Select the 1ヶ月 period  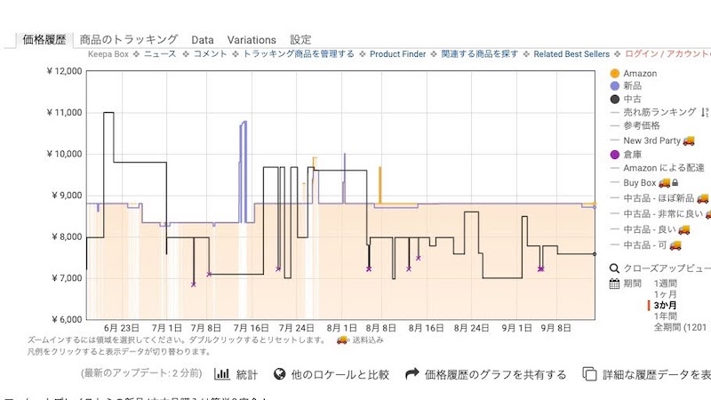tap(665, 294)
